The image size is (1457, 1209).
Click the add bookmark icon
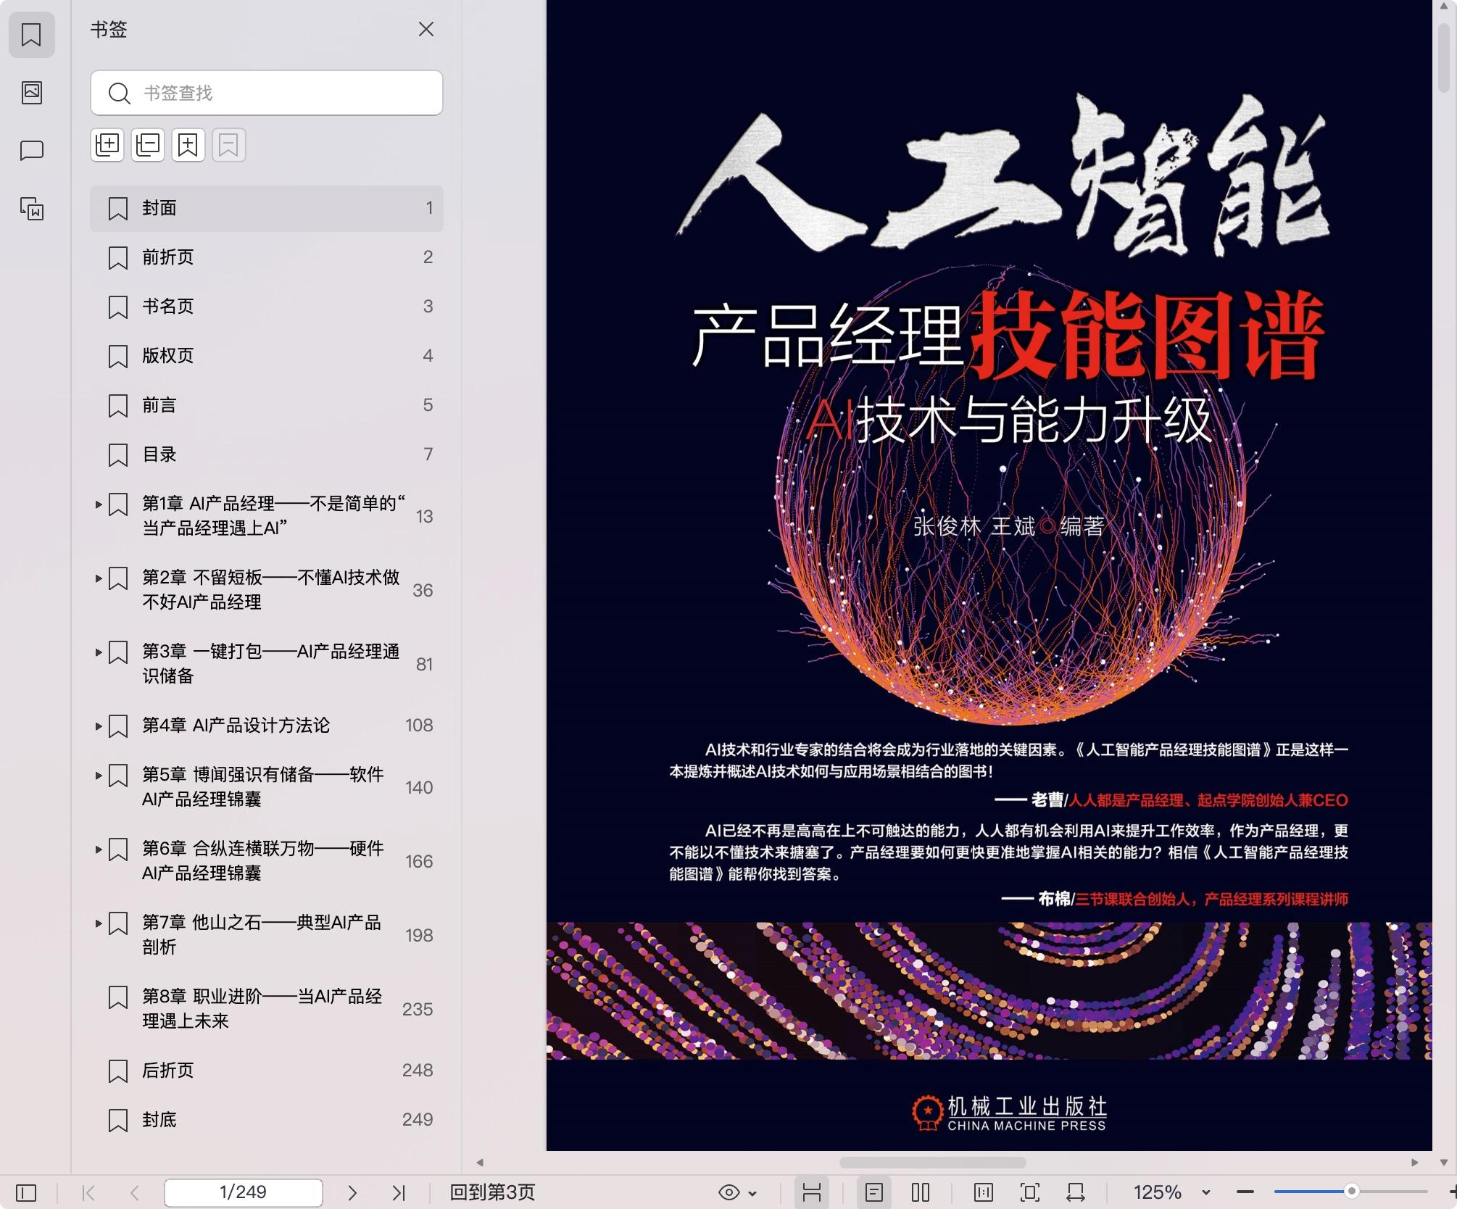pos(188,145)
